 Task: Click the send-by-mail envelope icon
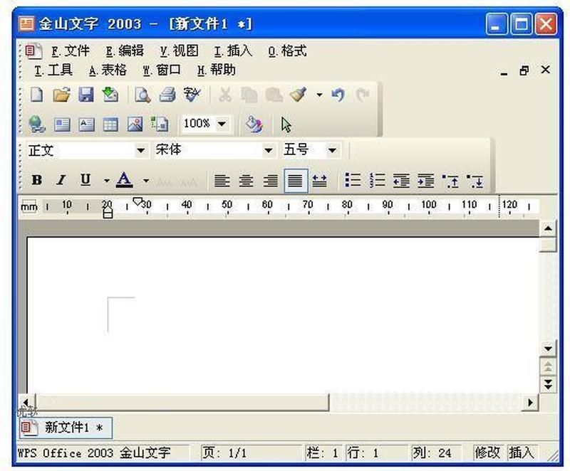pyautogui.click(x=110, y=95)
